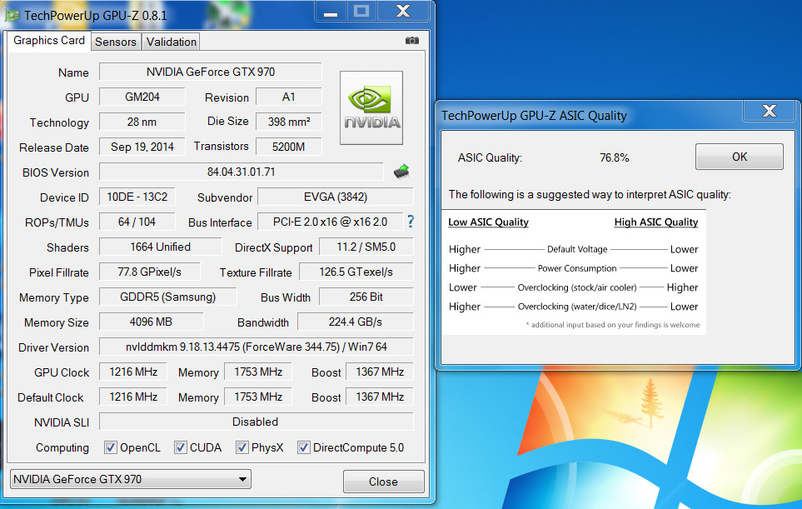This screenshot has height=509, width=802.
Task: Click the High ASIC Quality heading
Action: coord(655,222)
